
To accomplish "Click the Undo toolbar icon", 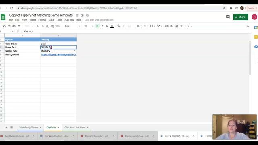I will (4, 26).
